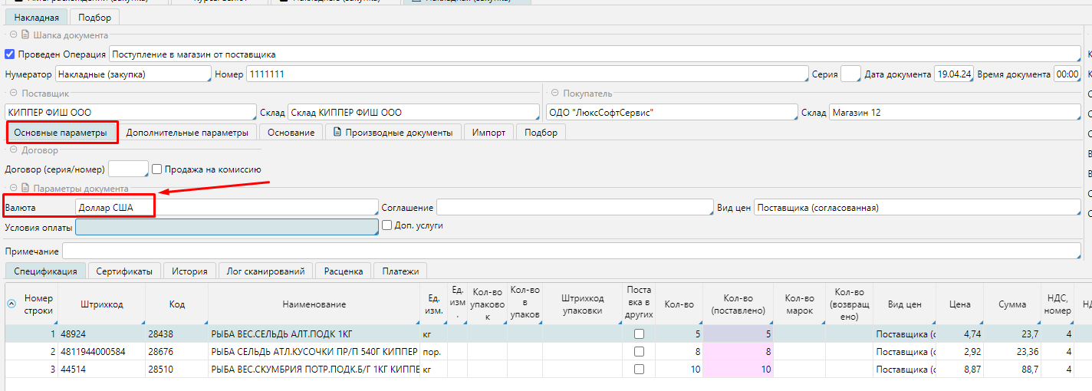Click the Договор section collapse icon
Viewport: 1092px width, 391px height.
13,150
